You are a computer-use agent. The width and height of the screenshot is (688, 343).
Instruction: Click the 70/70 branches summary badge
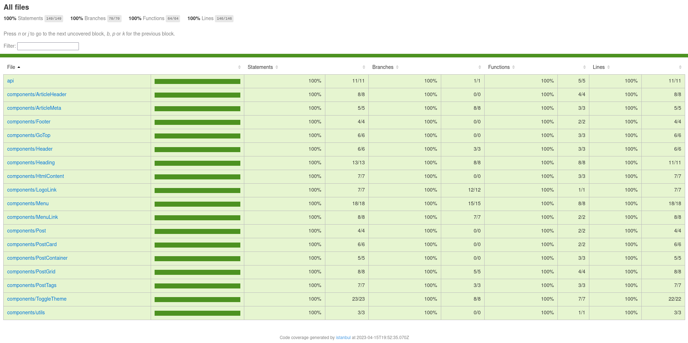[114, 19]
